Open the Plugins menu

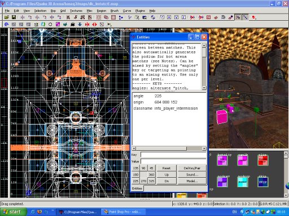140,11
